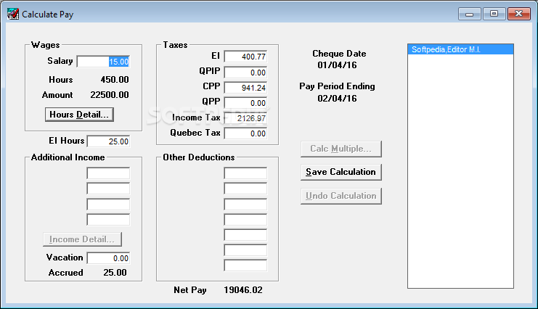Select the fifth Other Deductions field

(245, 235)
